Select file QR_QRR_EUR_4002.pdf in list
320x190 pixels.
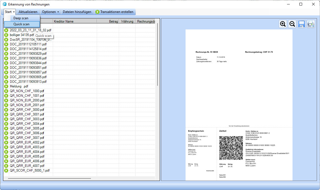(x=27, y=142)
